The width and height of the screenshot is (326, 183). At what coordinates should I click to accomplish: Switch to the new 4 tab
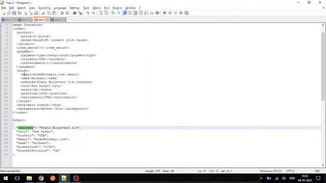coord(58,20)
